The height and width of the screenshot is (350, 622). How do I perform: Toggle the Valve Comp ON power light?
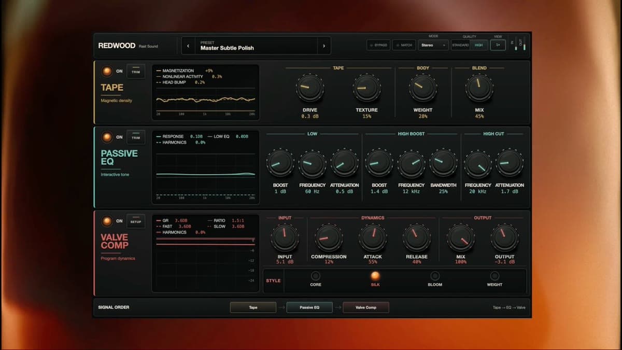(107, 221)
